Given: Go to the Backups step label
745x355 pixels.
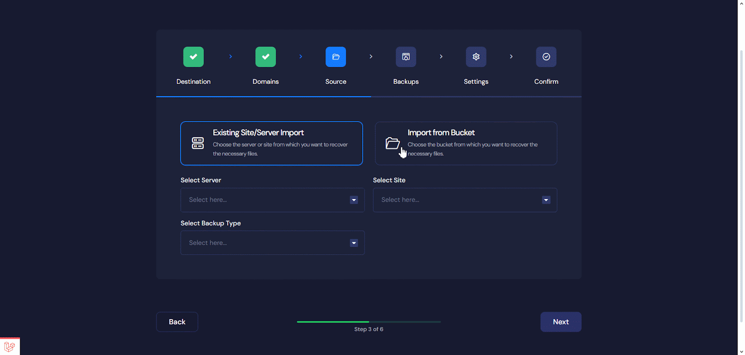Looking at the screenshot, I should pos(406,82).
